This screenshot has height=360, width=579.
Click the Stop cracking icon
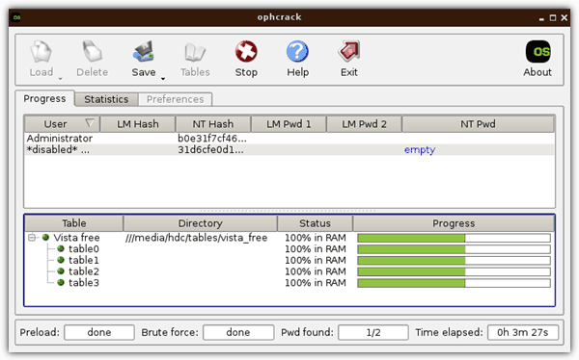(246, 51)
